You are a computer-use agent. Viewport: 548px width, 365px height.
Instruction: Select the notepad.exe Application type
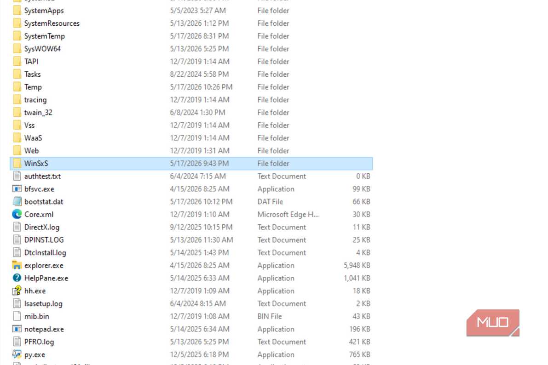pos(276,329)
